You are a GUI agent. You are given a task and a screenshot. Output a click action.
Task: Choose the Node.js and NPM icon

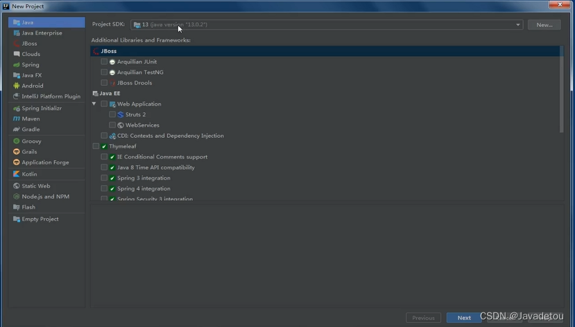click(17, 197)
